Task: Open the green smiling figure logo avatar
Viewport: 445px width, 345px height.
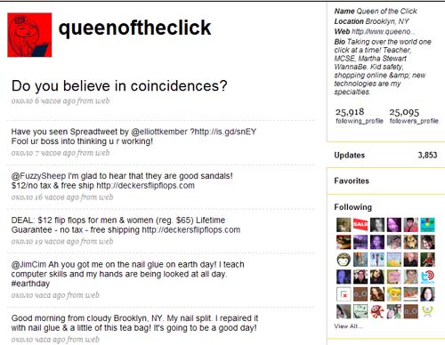Action: pyautogui.click(x=427, y=311)
